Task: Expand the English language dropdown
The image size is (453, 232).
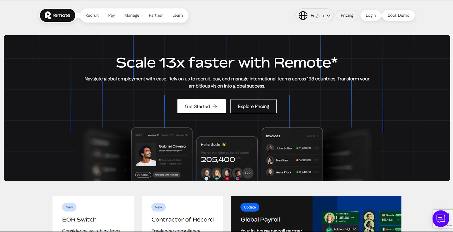Action: (320, 16)
